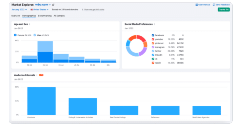This screenshot has width=237, height=128.
Task: Click info icon beside Social Media Preferences
Action: [154, 24]
